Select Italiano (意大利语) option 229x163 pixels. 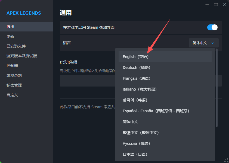point(165,89)
